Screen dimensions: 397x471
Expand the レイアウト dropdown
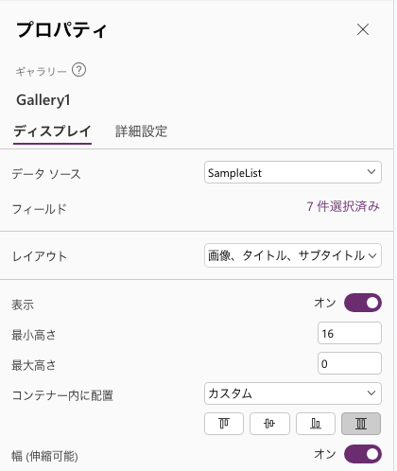pyautogui.click(x=293, y=255)
